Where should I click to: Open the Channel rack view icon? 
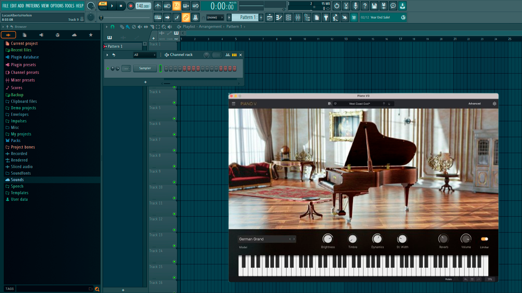289,18
